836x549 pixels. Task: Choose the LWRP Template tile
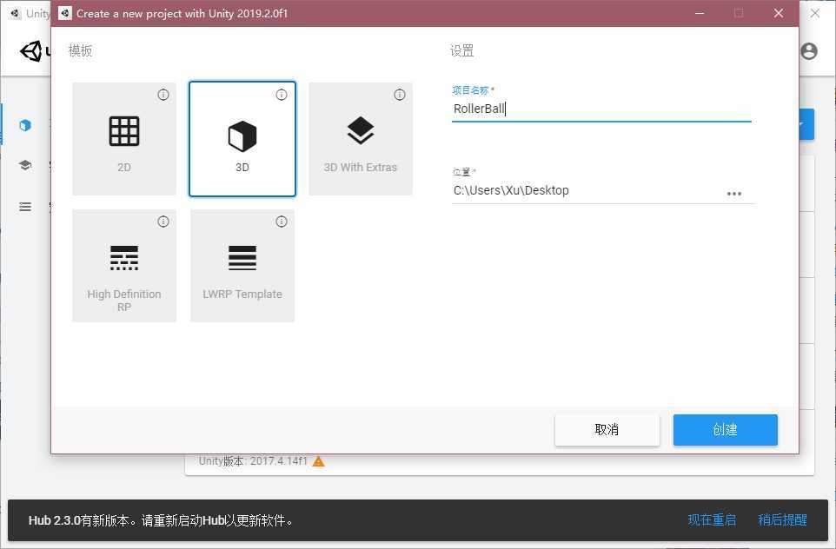[242, 266]
